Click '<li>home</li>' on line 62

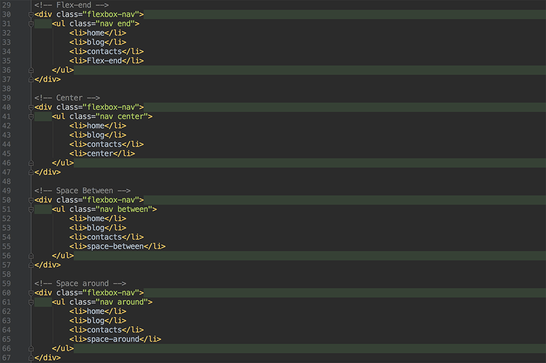pos(98,311)
